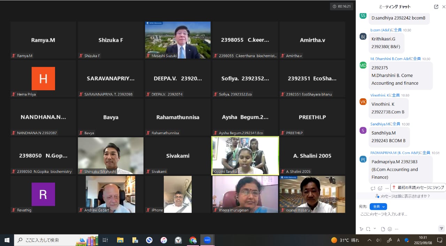Show hidden system tray icons
The height and width of the screenshot is (246, 446).
click(369, 240)
